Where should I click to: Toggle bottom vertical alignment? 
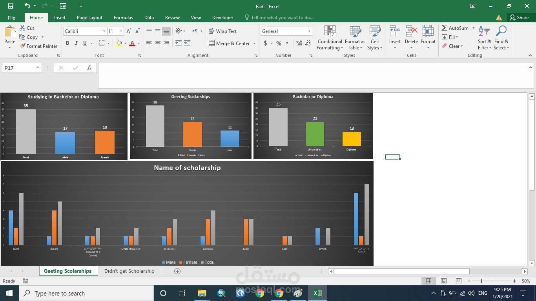166,31
